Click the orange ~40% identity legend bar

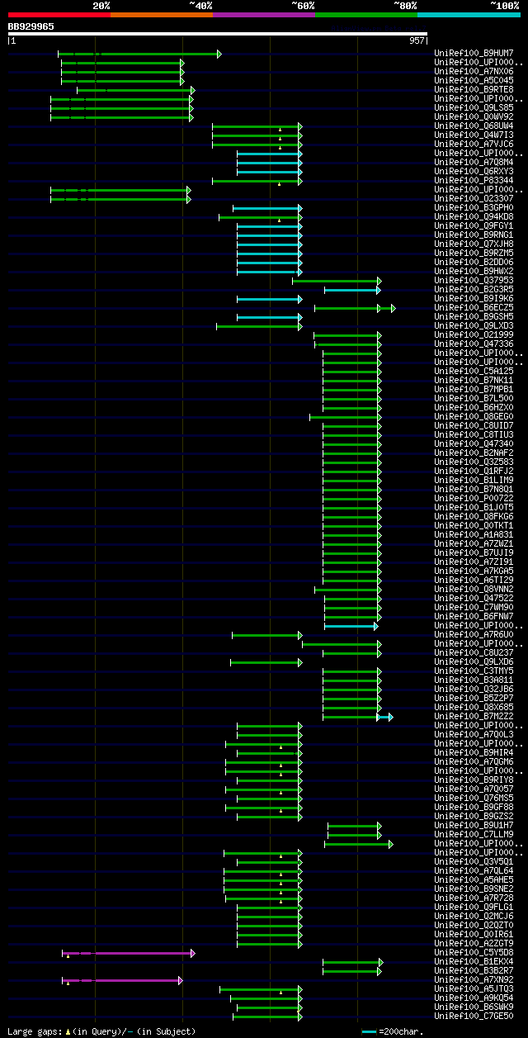pyautogui.click(x=162, y=14)
